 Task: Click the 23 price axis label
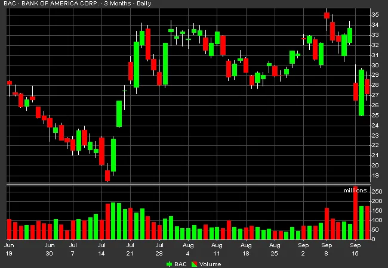pyautogui.click(x=375, y=136)
